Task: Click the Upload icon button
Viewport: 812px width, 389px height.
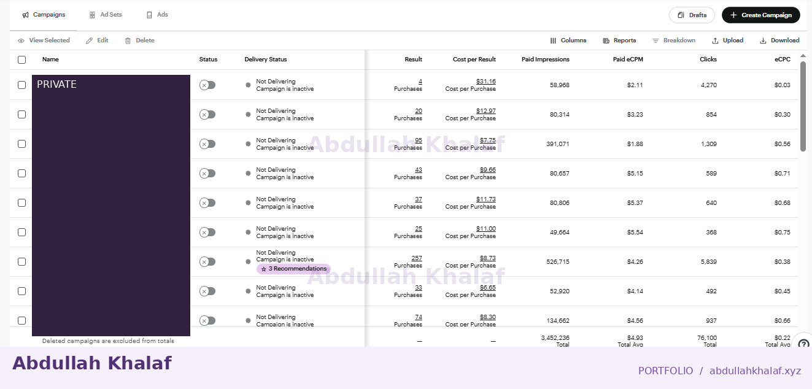Action: [727, 40]
